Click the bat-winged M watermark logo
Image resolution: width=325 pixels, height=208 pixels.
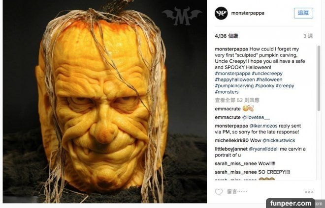[182, 16]
